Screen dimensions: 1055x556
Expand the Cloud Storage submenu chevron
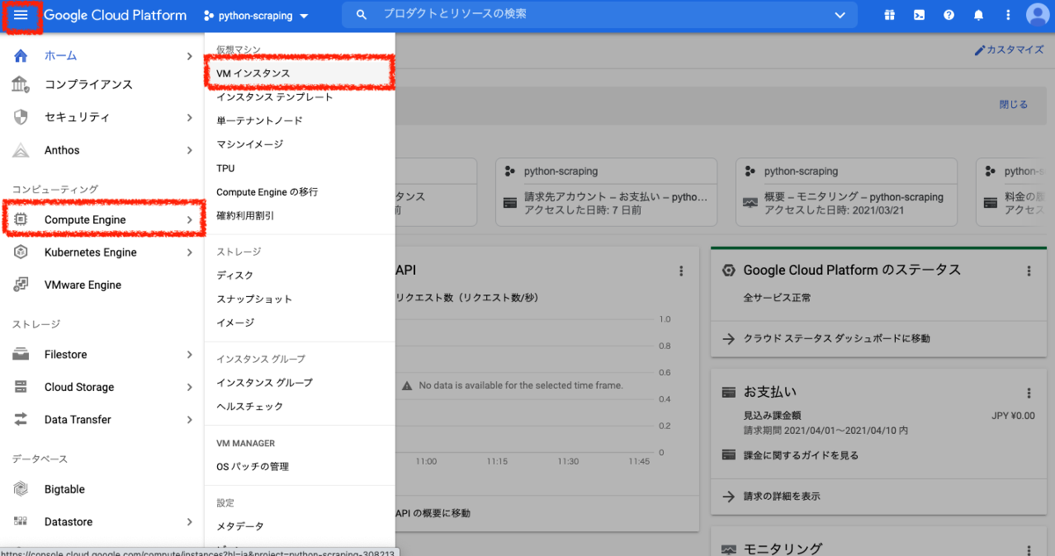pyautogui.click(x=189, y=386)
